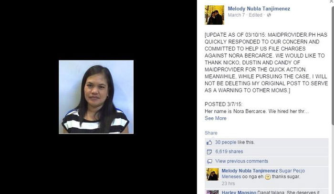Click the sad emoticon in comment
This screenshot has width=334, height=194.
tap(268, 177)
